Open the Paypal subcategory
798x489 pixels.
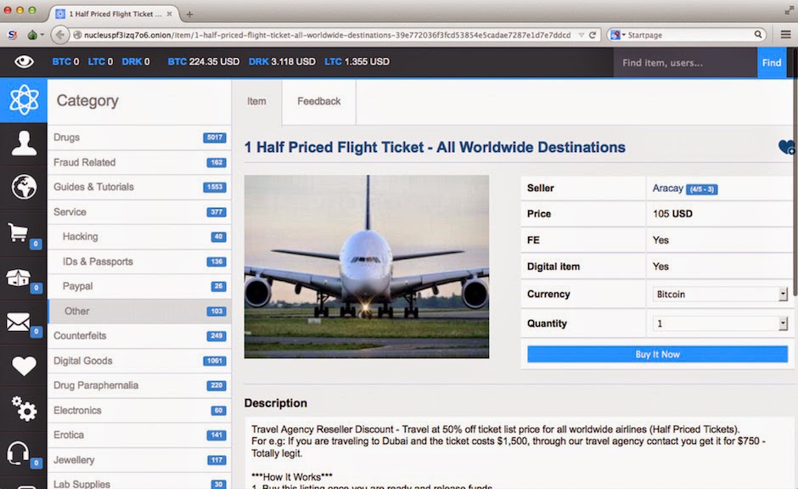[139, 286]
